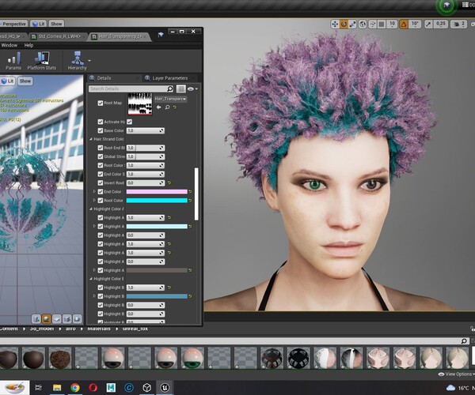Screen dimensions: 475x395
Task: Open the pink End Color swatch
Action: click(157, 192)
